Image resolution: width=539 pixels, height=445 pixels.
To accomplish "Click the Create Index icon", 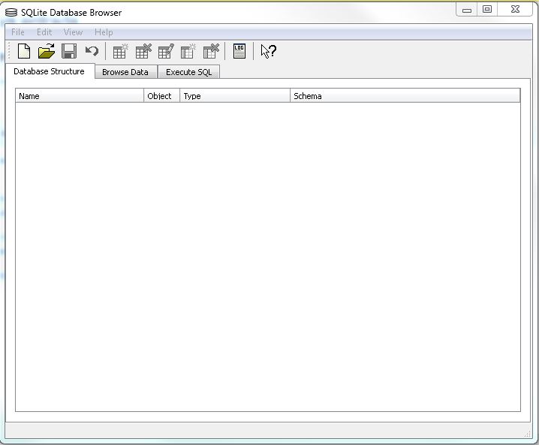I will [188, 51].
